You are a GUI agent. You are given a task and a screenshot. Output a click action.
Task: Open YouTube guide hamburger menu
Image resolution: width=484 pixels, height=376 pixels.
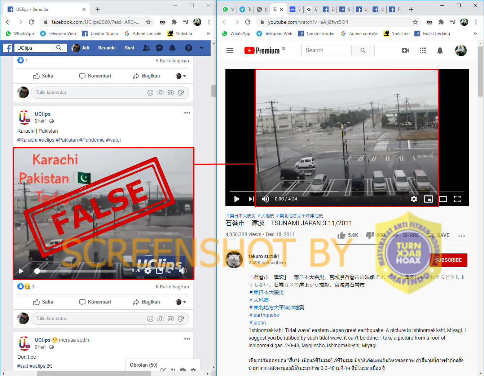(230, 50)
